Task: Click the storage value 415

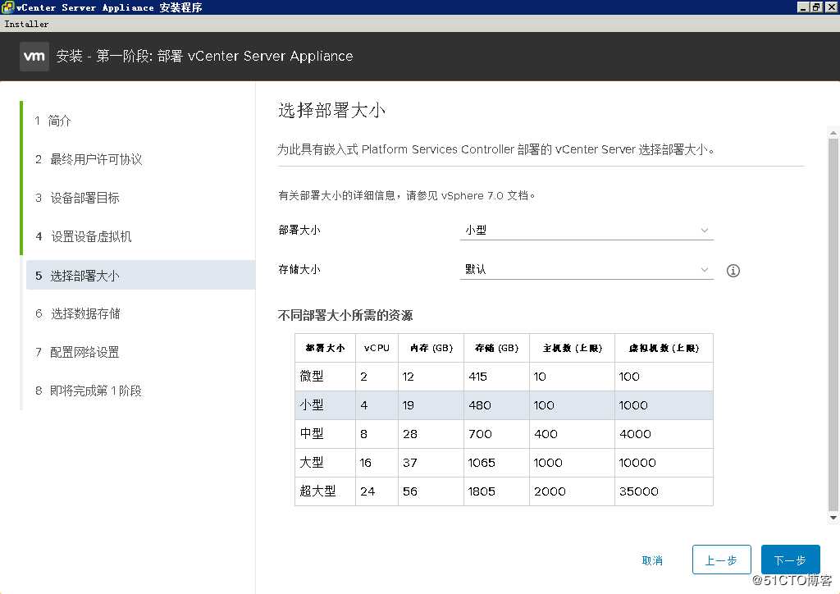Action: tap(478, 377)
